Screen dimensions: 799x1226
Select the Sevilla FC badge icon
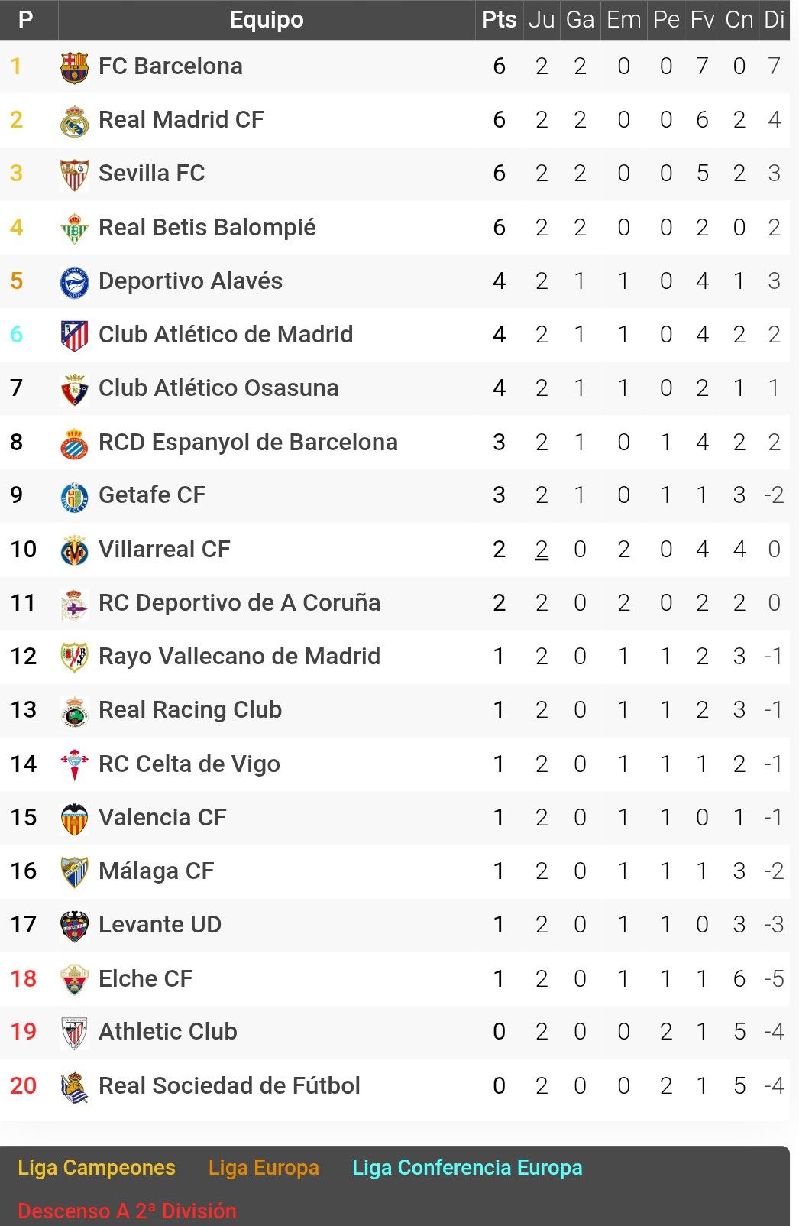pyautogui.click(x=74, y=174)
